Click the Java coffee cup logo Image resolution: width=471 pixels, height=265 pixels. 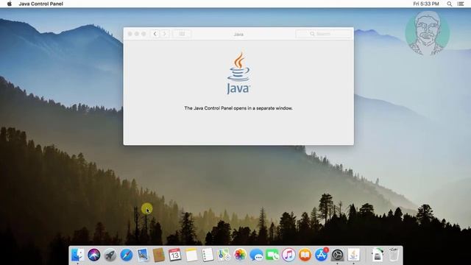pos(238,73)
